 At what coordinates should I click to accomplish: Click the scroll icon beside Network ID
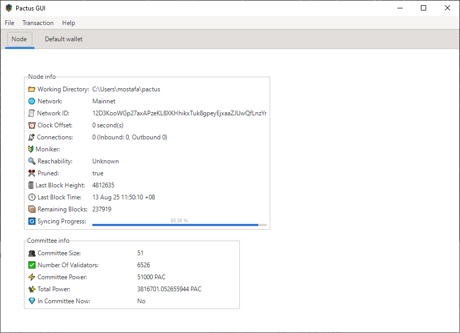pyautogui.click(x=31, y=113)
